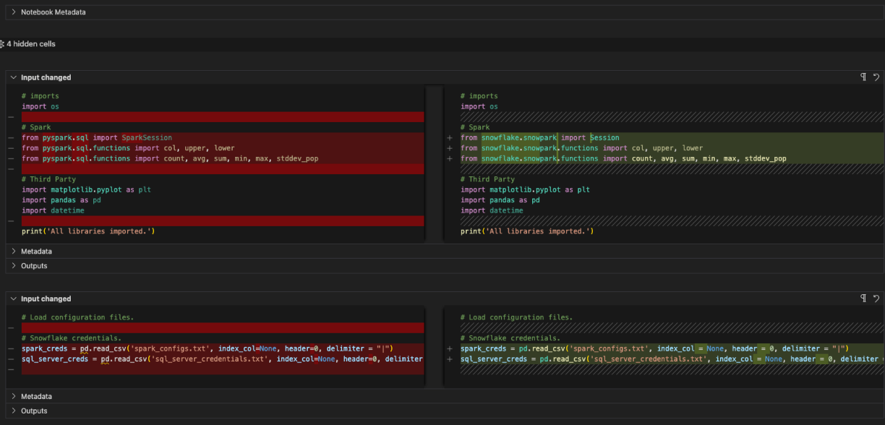Click plus marker beside spark_creds line

[x=450, y=348]
